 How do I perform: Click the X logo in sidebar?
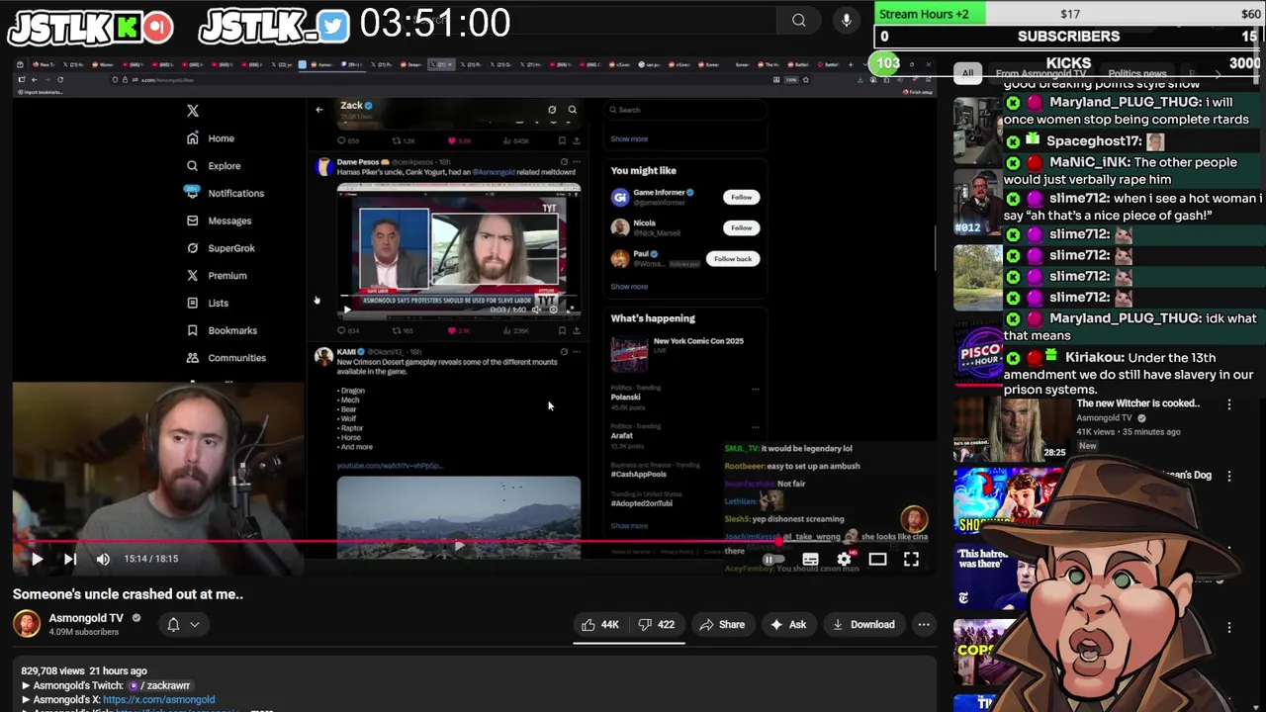tap(193, 111)
